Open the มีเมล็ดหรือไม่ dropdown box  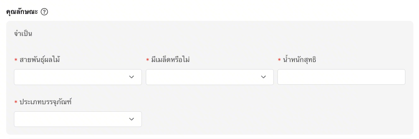click(203, 77)
